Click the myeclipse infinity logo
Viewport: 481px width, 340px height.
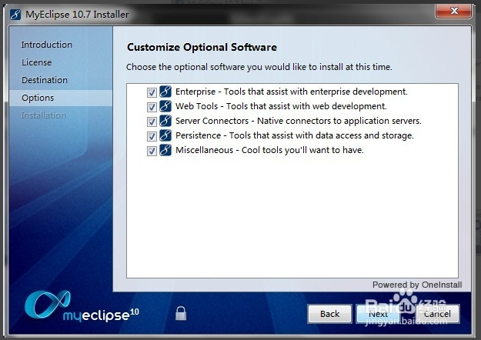tap(48, 304)
